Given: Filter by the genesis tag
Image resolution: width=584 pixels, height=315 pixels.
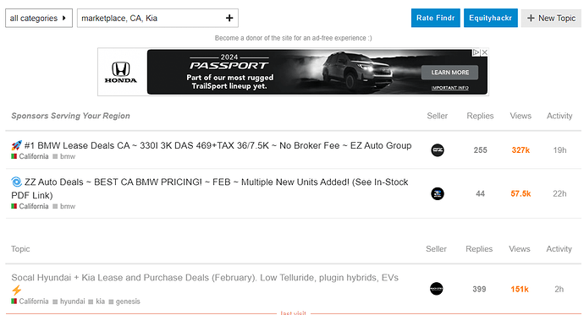Looking at the screenshot, I should 128,301.
